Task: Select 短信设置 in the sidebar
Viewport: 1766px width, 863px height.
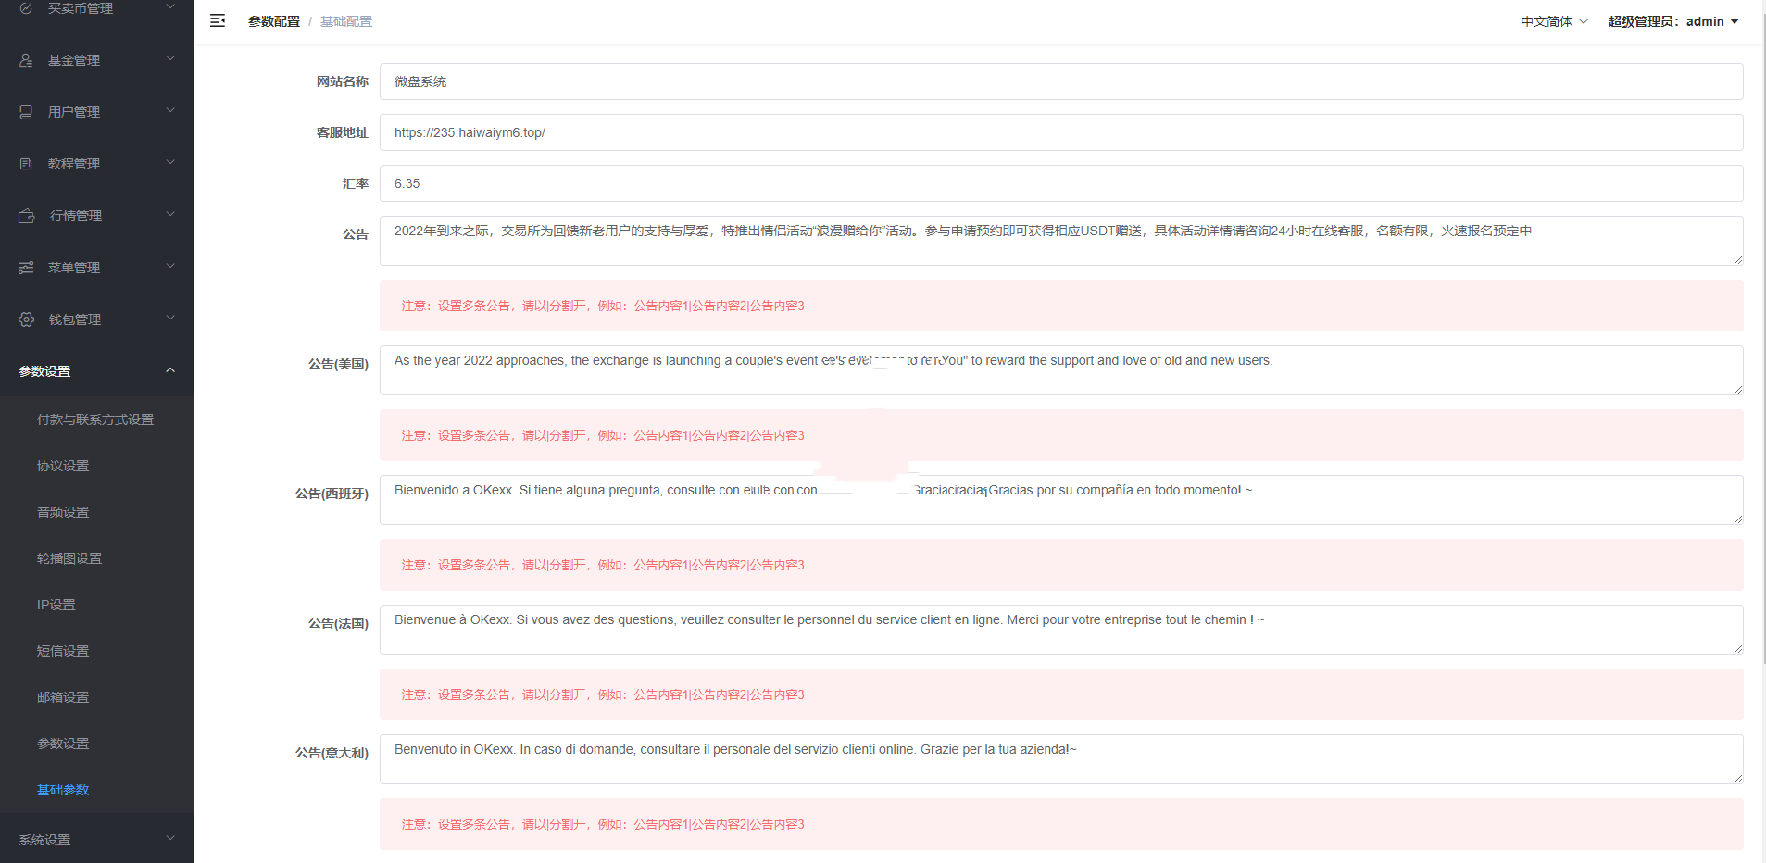Action: click(63, 651)
